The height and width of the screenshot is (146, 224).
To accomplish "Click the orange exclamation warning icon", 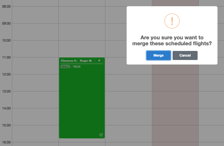I will 172,21.
